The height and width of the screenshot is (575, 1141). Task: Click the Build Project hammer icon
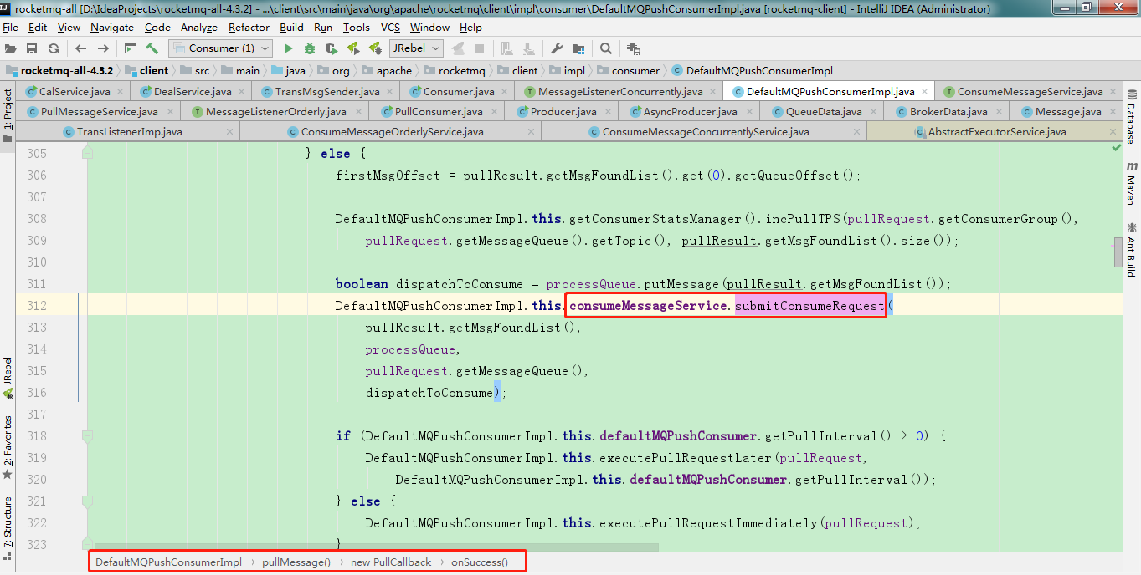[152, 48]
